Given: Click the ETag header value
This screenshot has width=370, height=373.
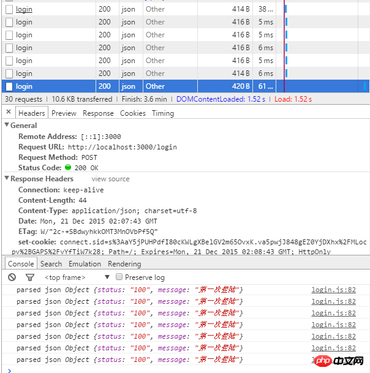Looking at the screenshot, I should pyautogui.click(x=99, y=232).
